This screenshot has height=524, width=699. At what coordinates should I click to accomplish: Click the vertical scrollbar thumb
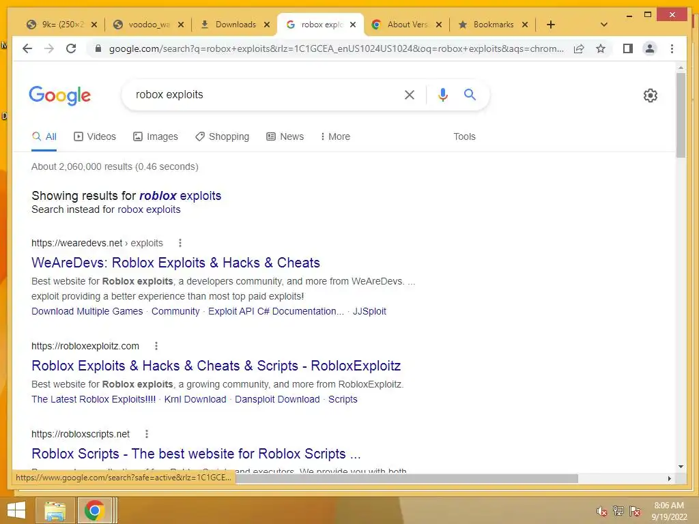(681, 115)
